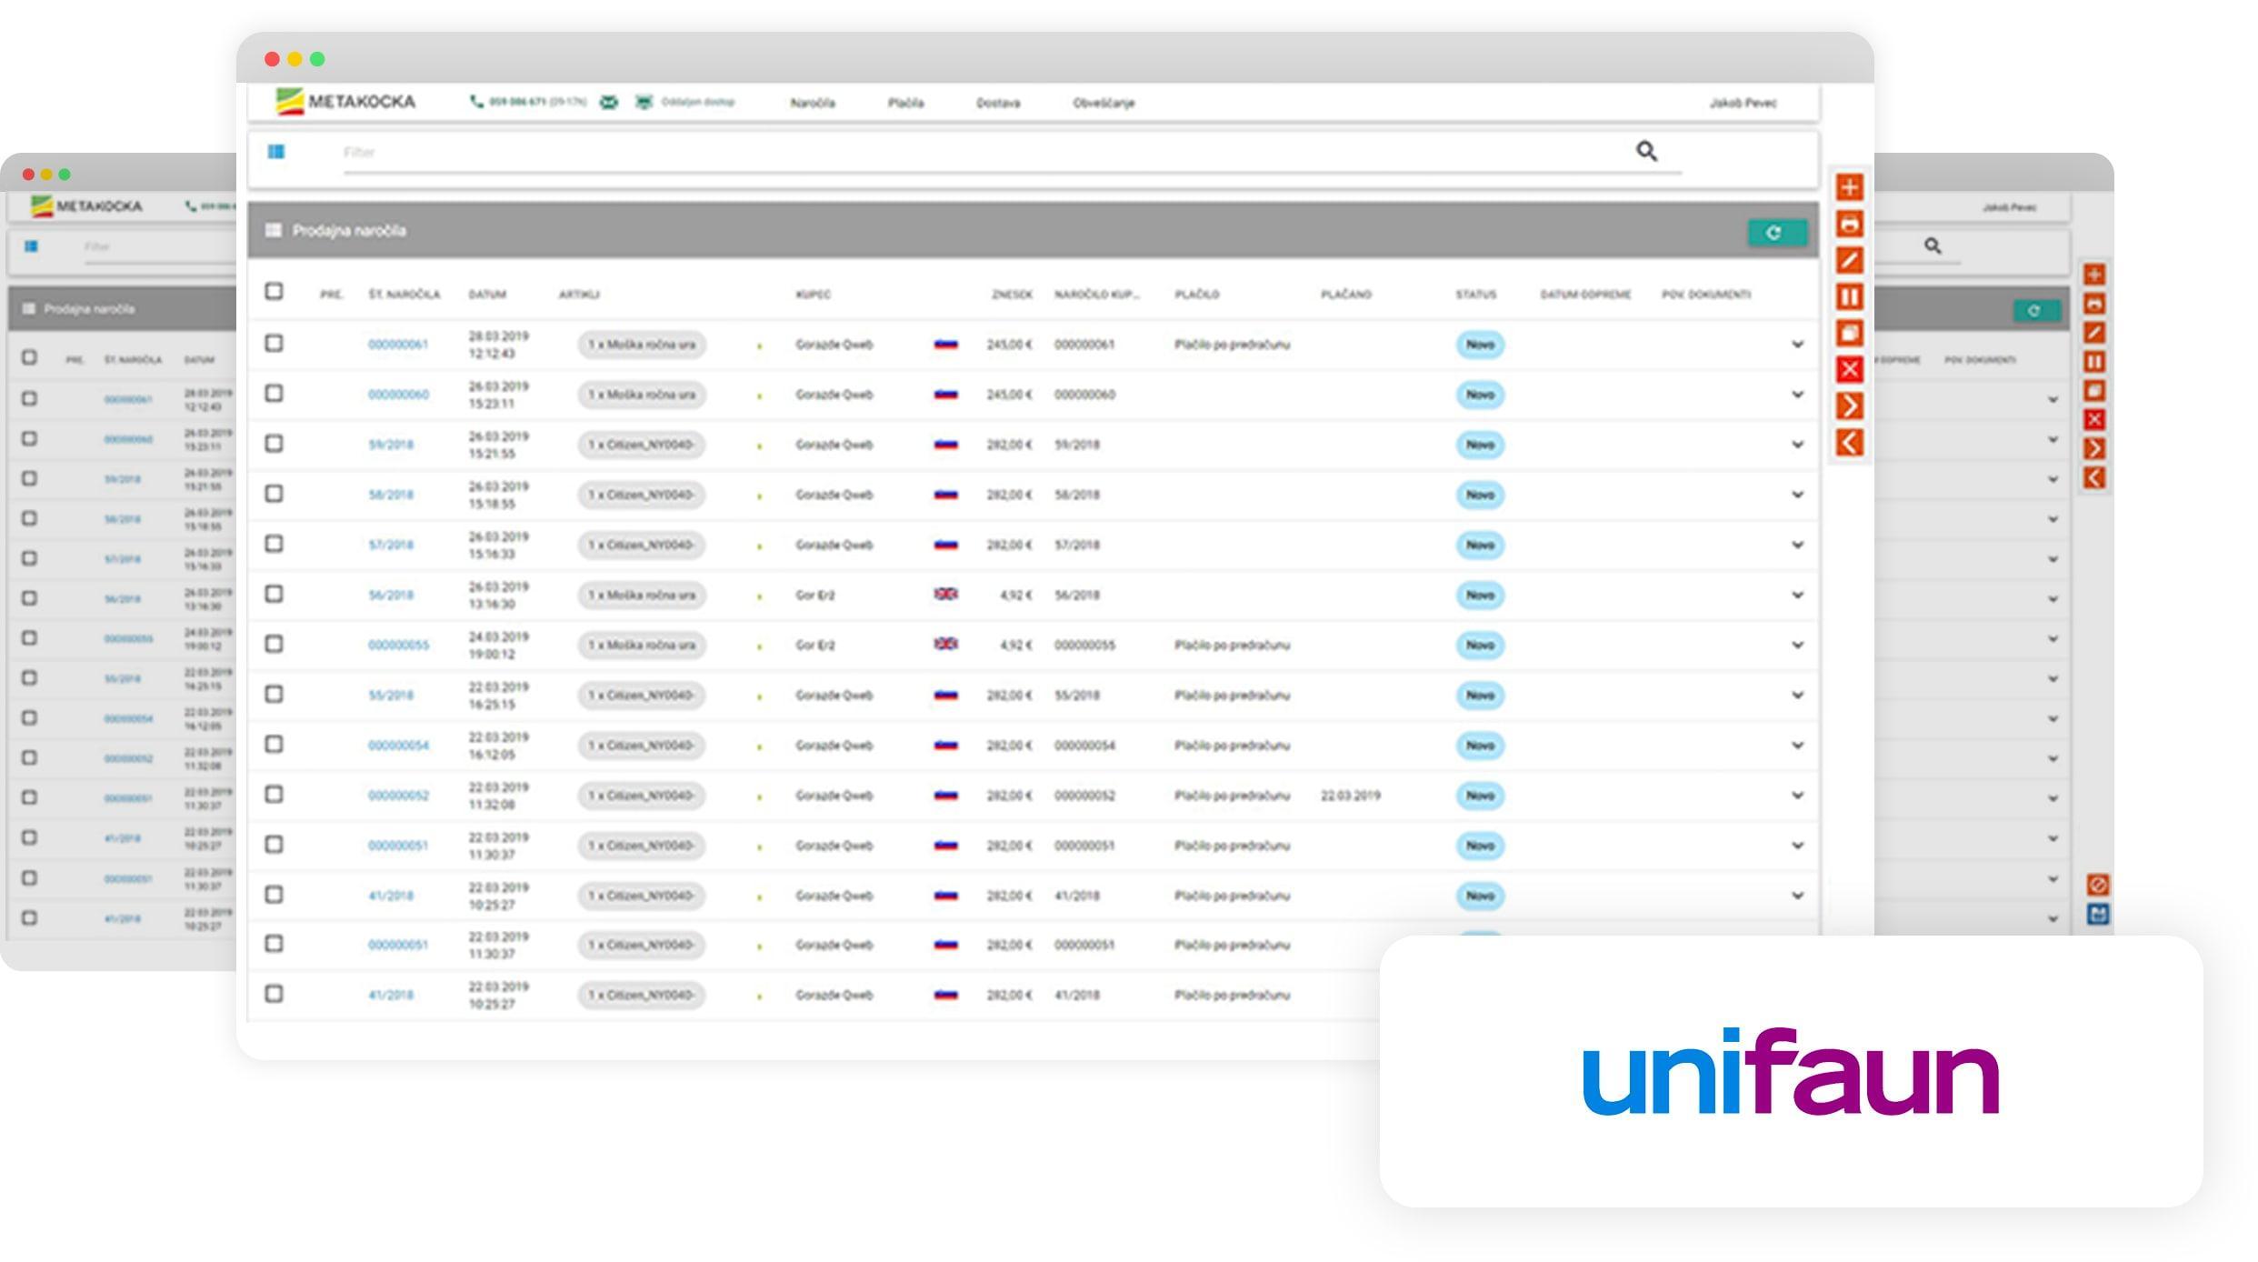
Task: Click the Novo status badge for order 000000052
Action: (x=1480, y=796)
